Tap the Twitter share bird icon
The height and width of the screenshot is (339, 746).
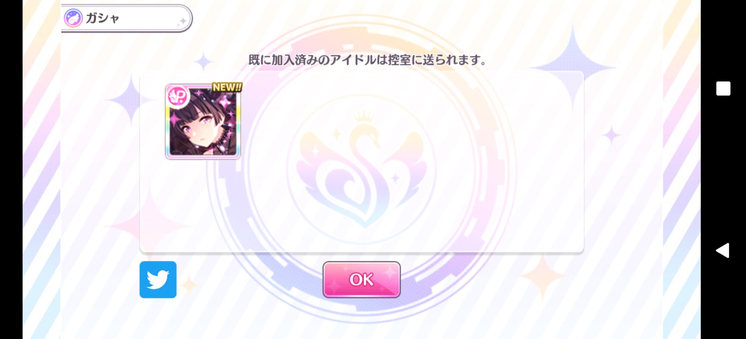(158, 280)
